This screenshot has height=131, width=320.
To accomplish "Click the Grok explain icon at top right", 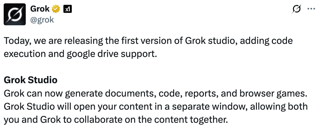I will coord(296,9).
